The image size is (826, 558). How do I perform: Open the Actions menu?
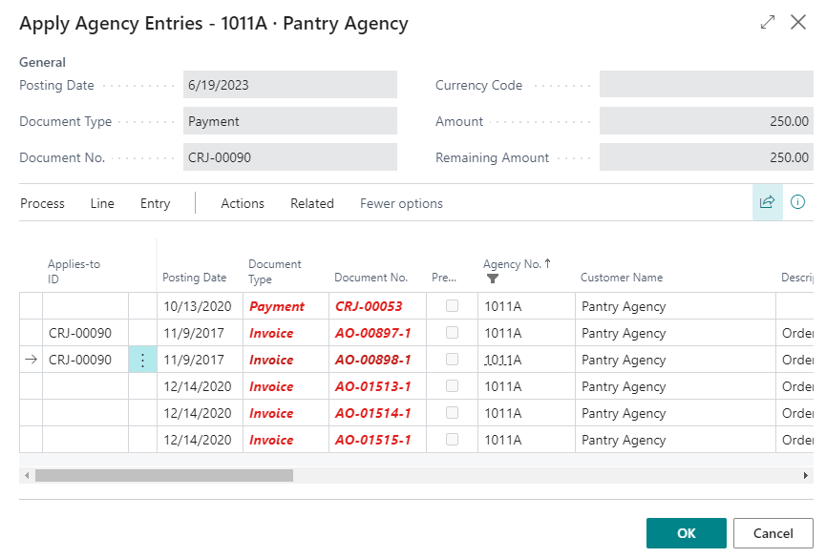(x=243, y=203)
